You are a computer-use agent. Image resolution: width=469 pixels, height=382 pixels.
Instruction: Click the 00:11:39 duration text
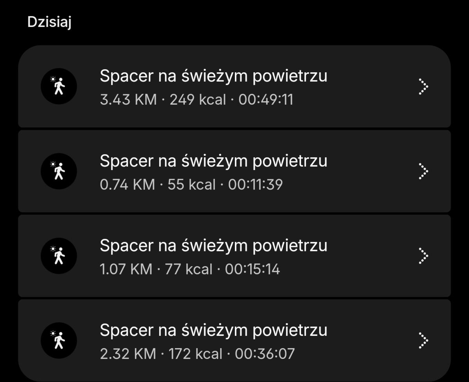click(255, 185)
